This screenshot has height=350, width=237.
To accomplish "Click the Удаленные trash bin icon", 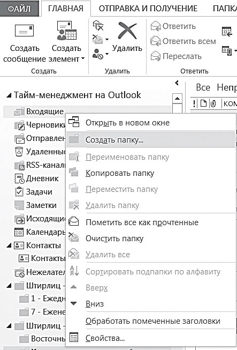I will [x=19, y=152].
